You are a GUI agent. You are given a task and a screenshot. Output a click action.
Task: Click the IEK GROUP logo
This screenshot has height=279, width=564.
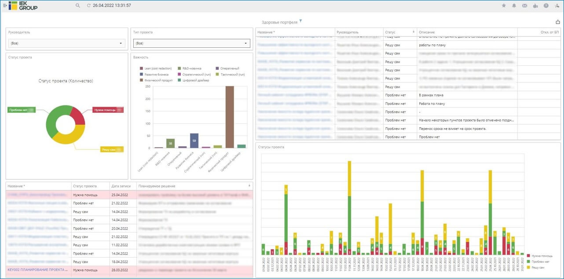click(23, 5)
